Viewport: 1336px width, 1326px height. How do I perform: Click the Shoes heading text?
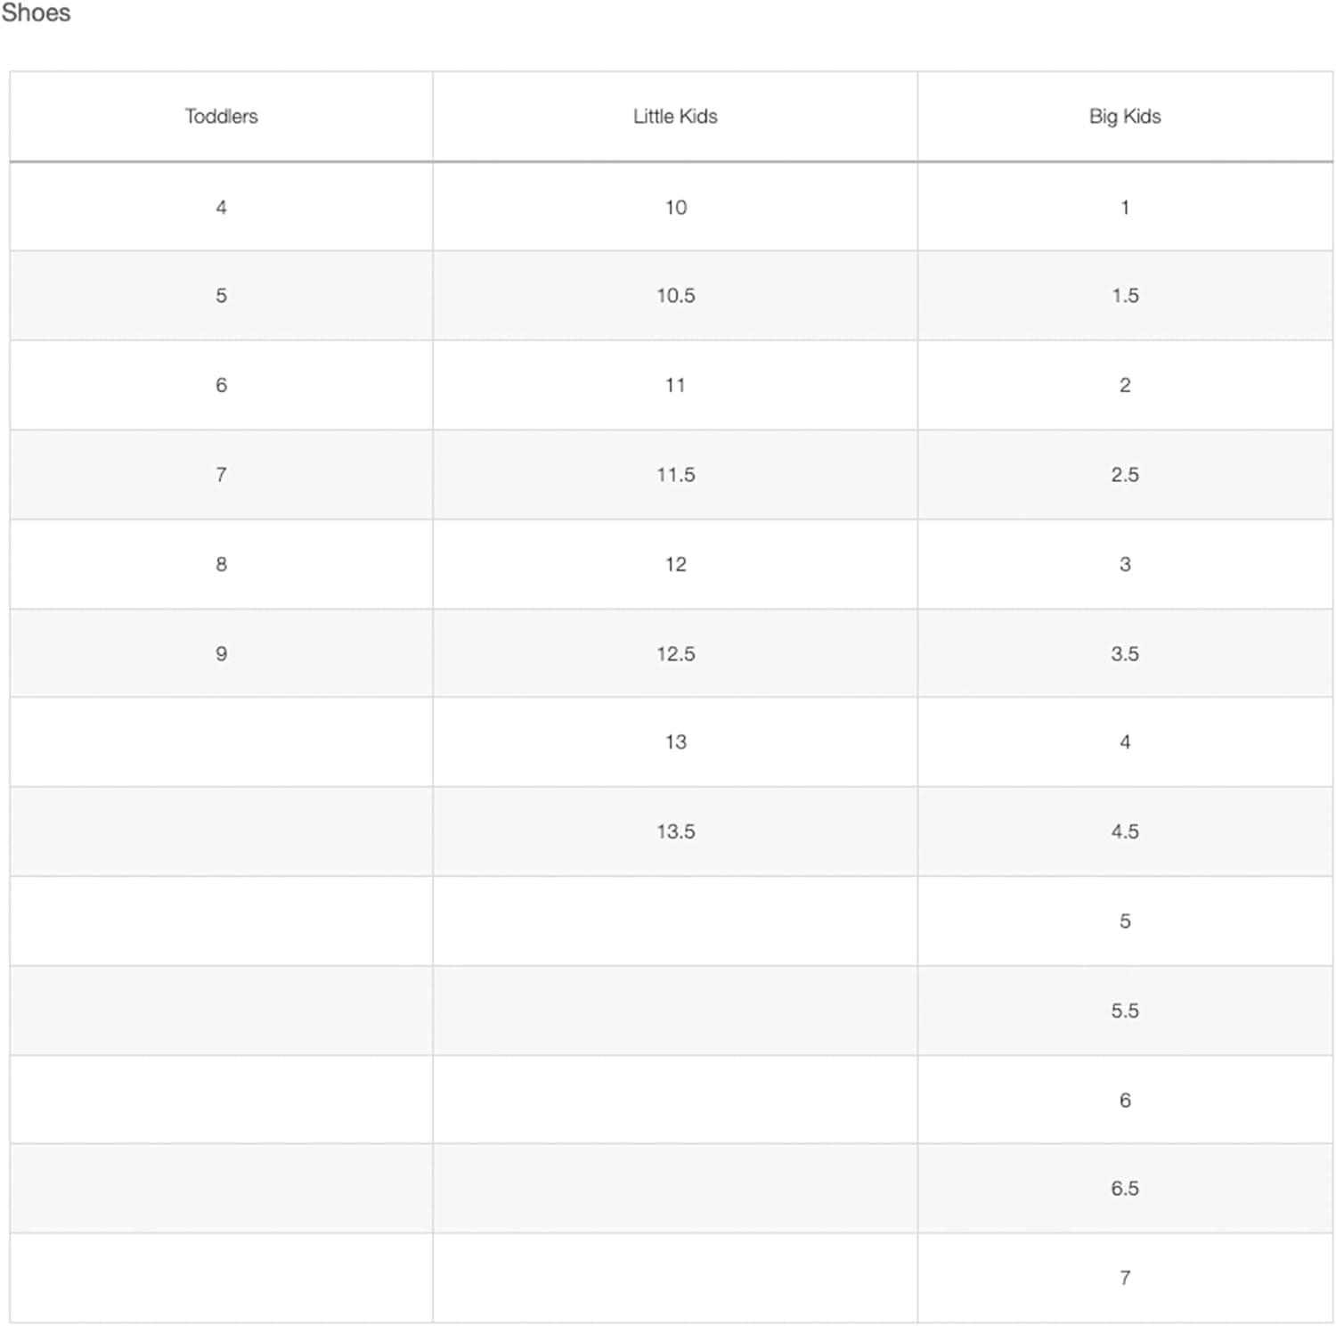36,13
